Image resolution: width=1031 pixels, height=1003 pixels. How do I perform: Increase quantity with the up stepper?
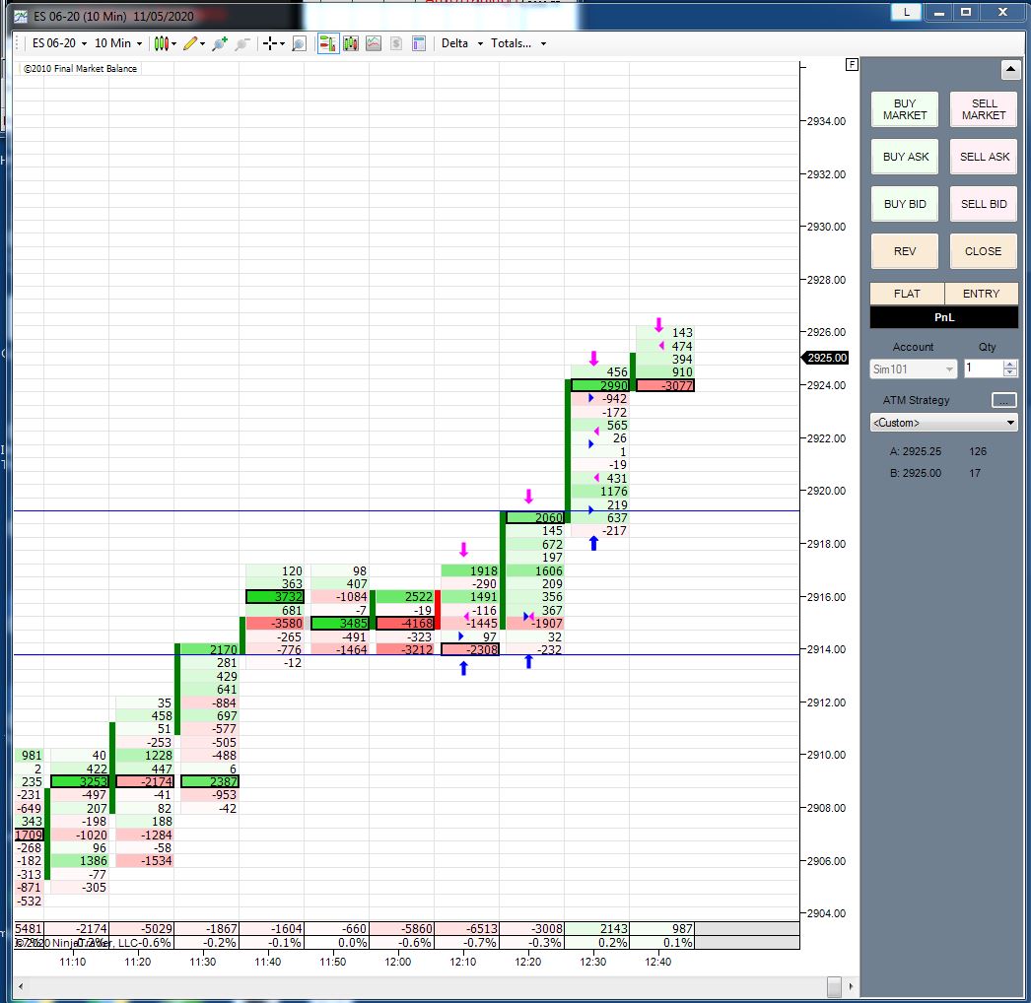pos(1010,365)
